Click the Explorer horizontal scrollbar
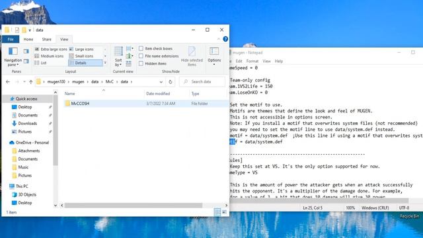The height and width of the screenshot is (238, 423). click(134, 206)
